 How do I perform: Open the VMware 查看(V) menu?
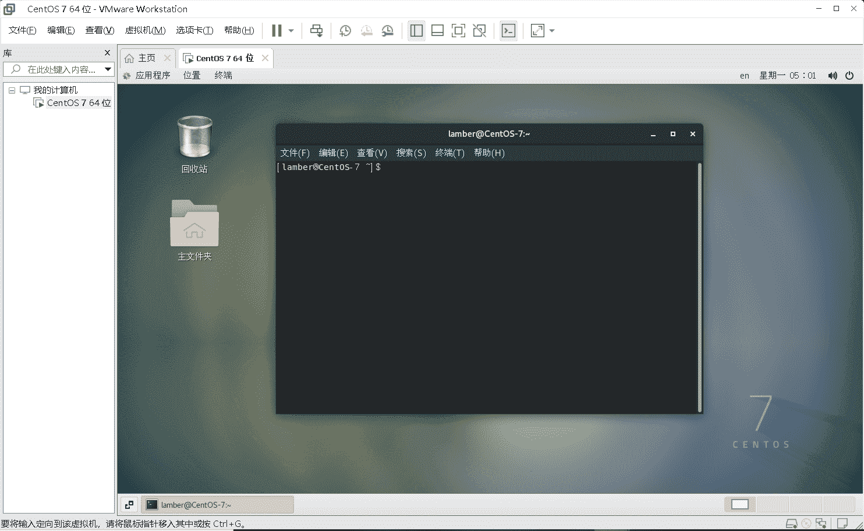(x=100, y=30)
